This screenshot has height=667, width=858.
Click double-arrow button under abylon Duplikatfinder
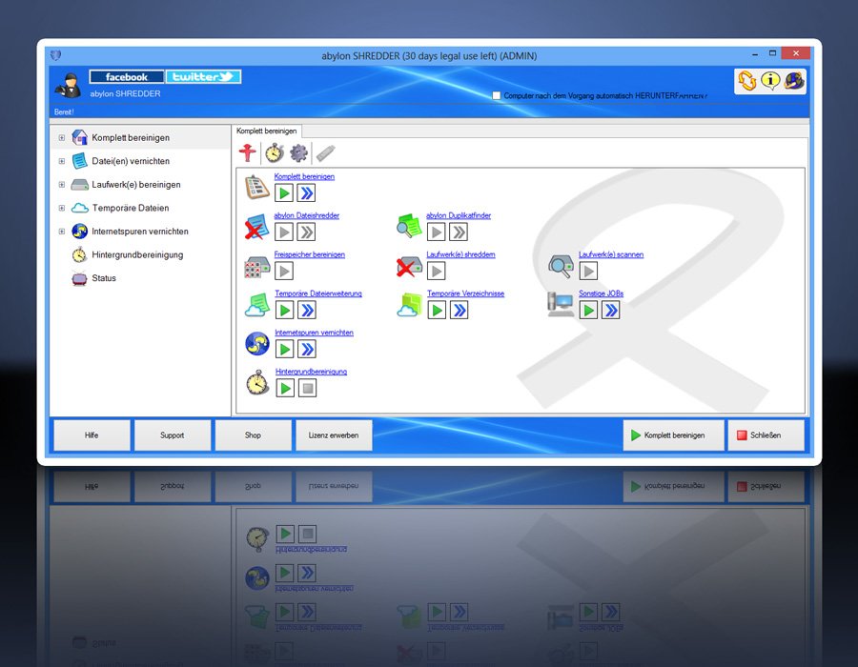460,232
